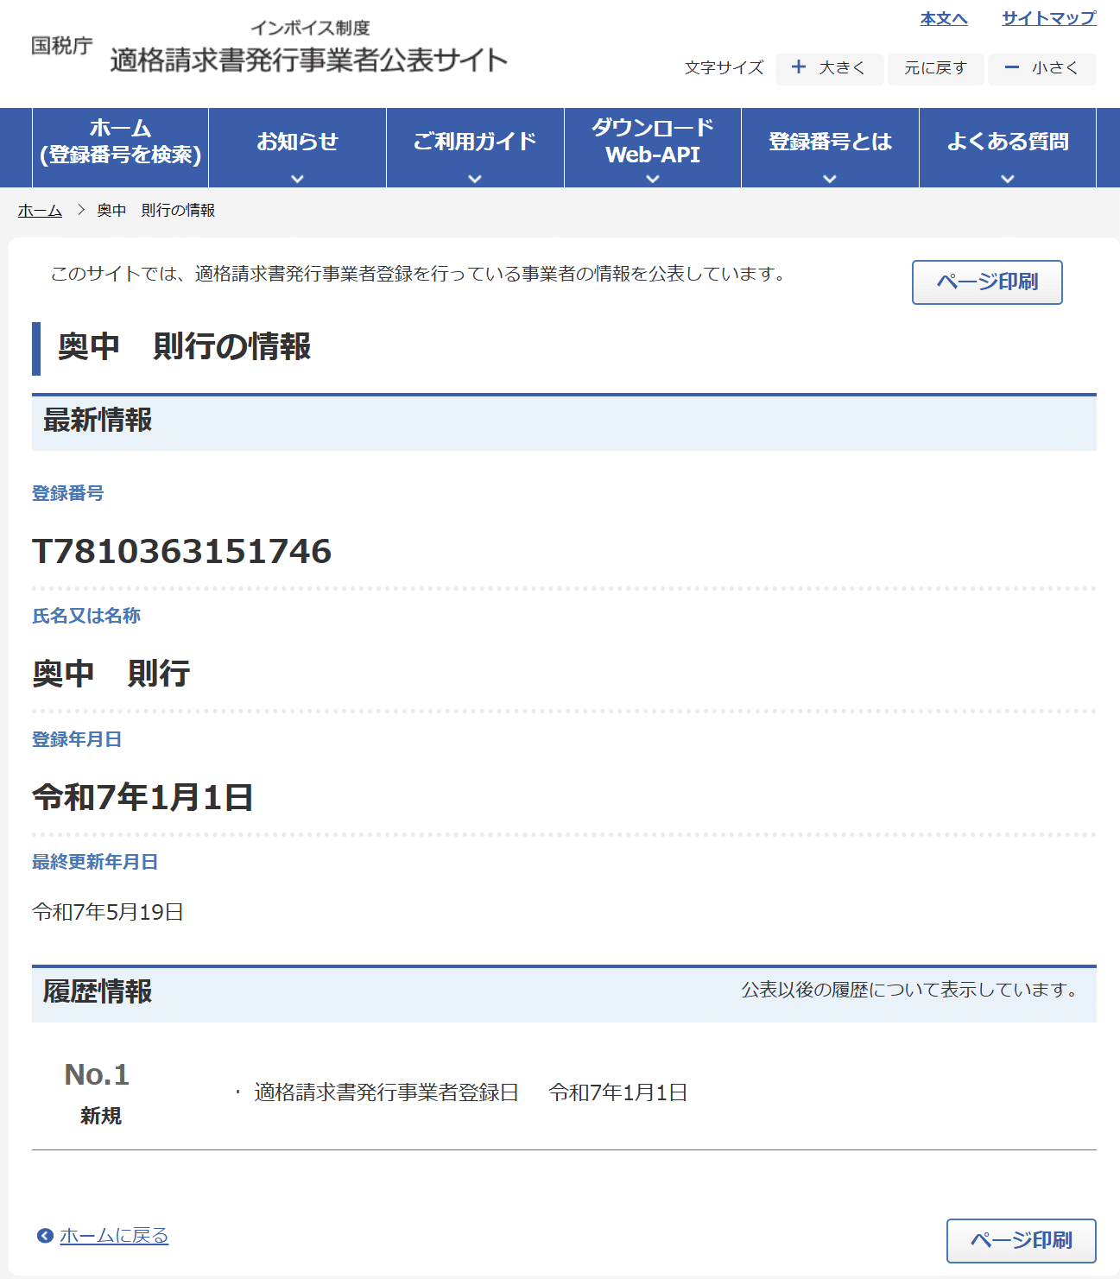The image size is (1120, 1279).
Task: Expand the お知らせ menu chevron
Action: tap(297, 179)
